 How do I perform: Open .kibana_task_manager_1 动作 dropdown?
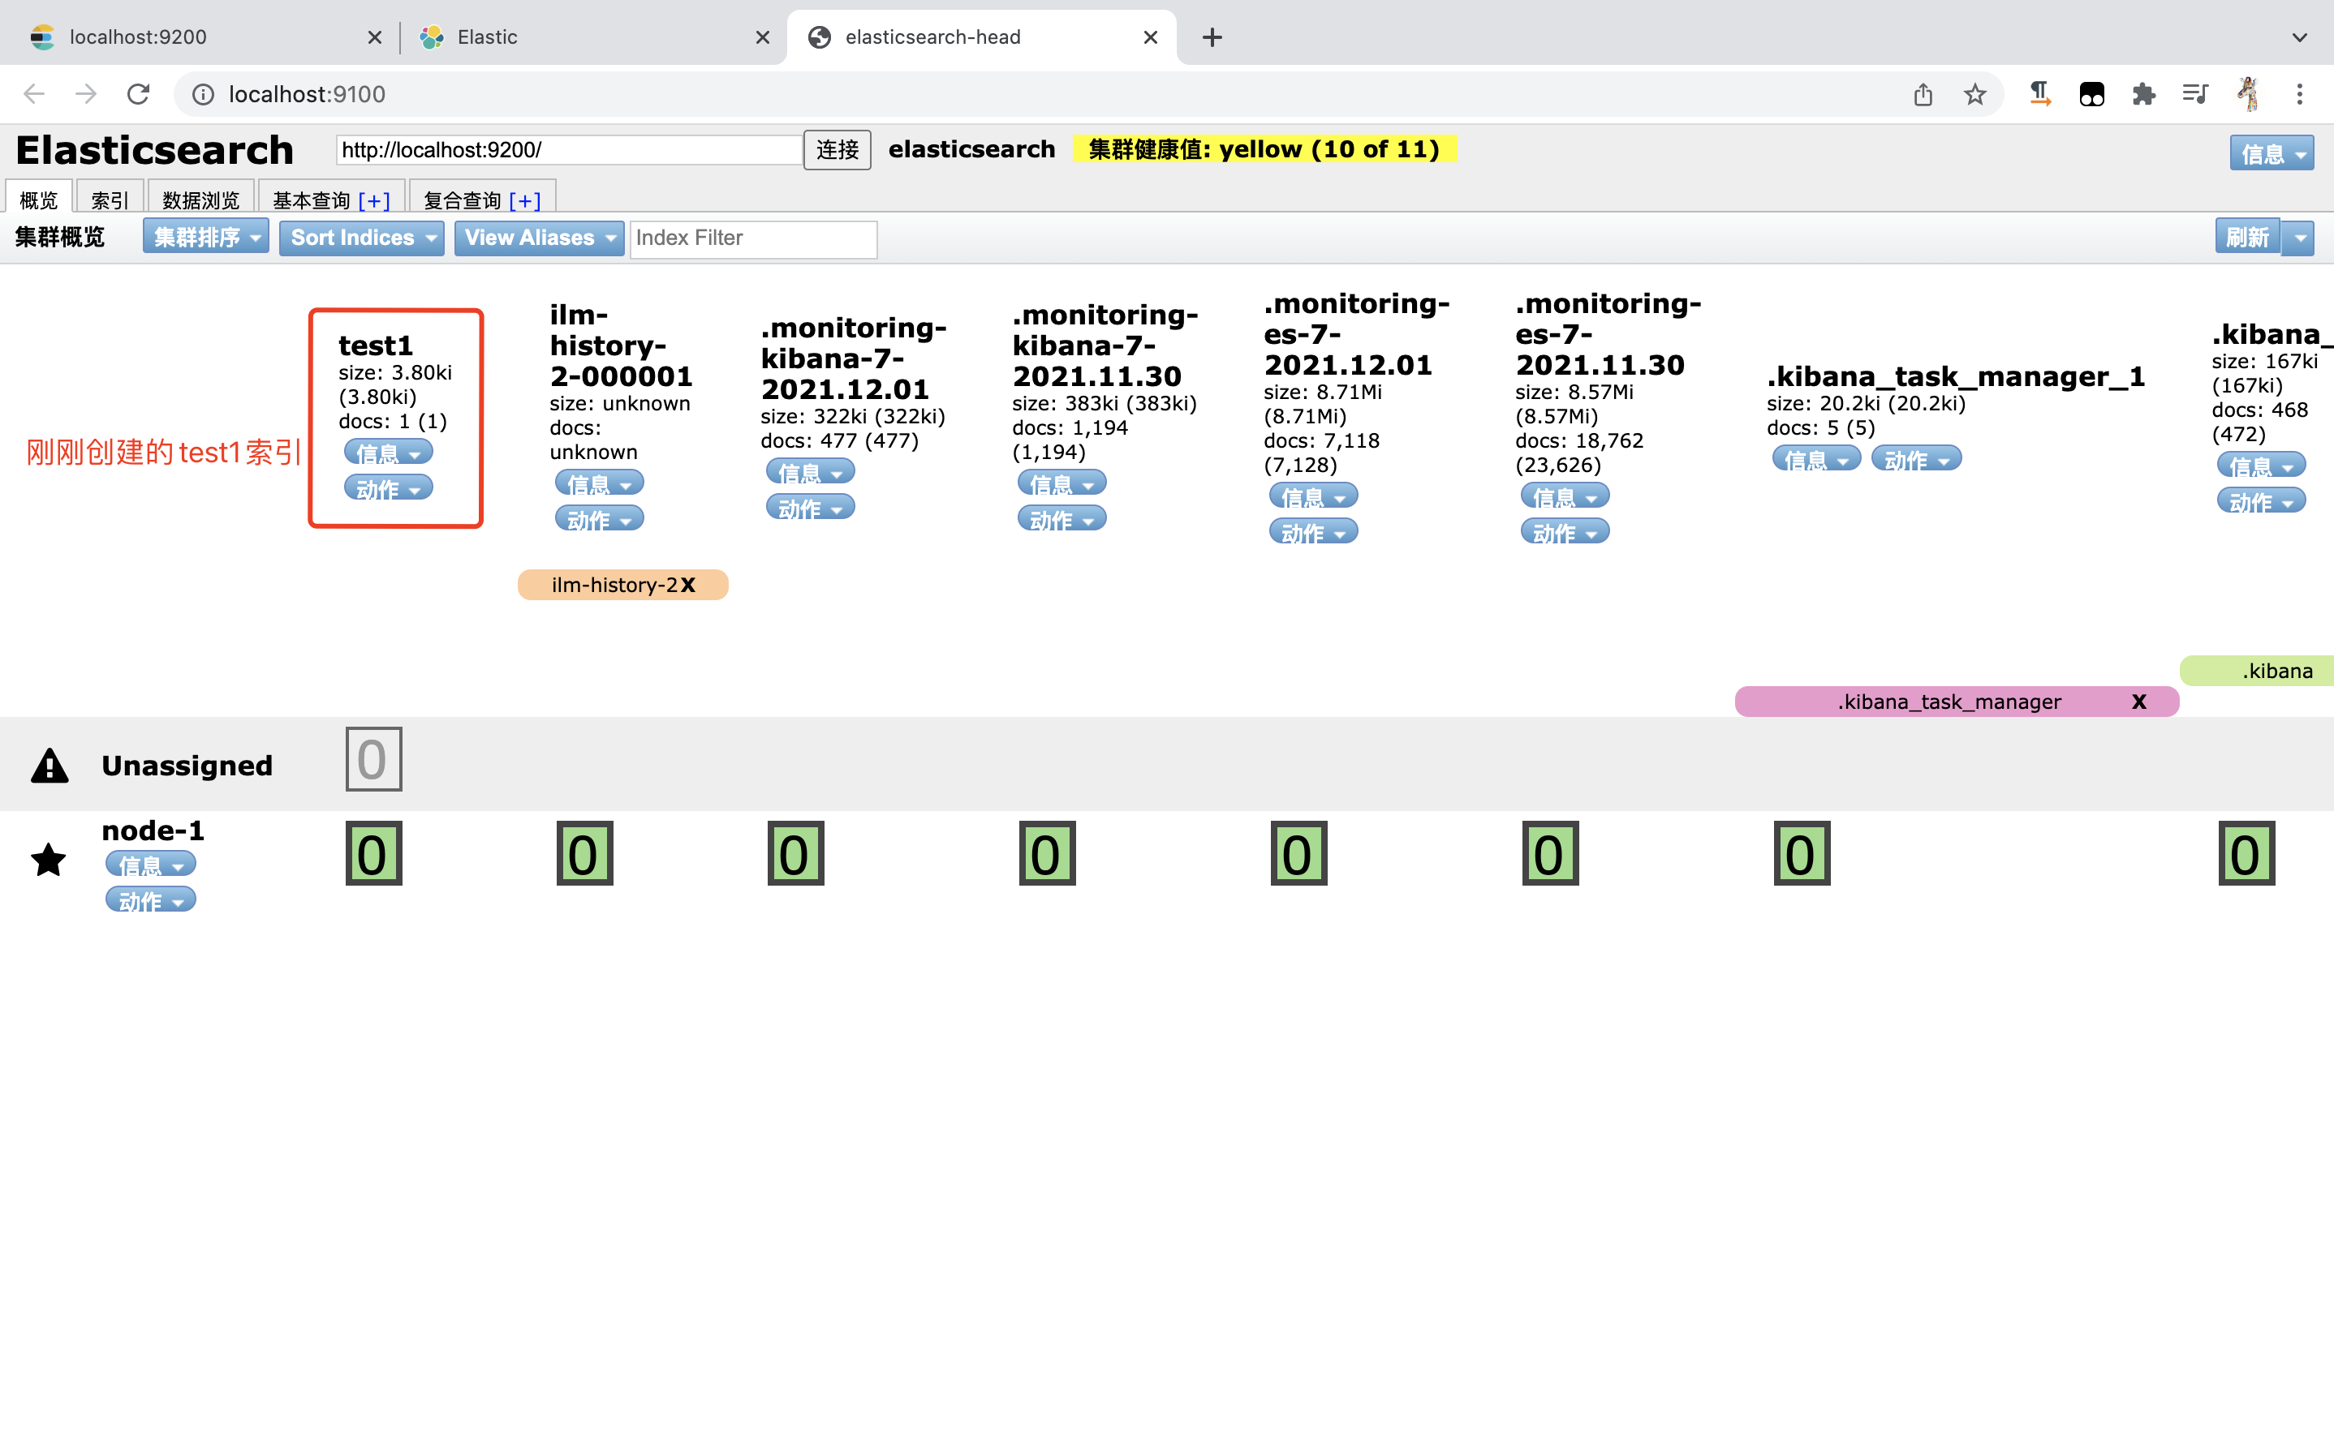1916,459
